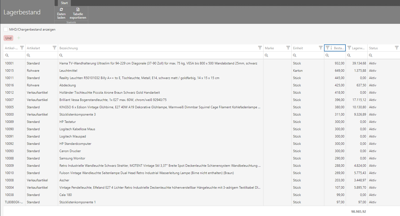Add a filter condition with the plus icon
The height and width of the screenshot is (216, 400).
point(19,38)
